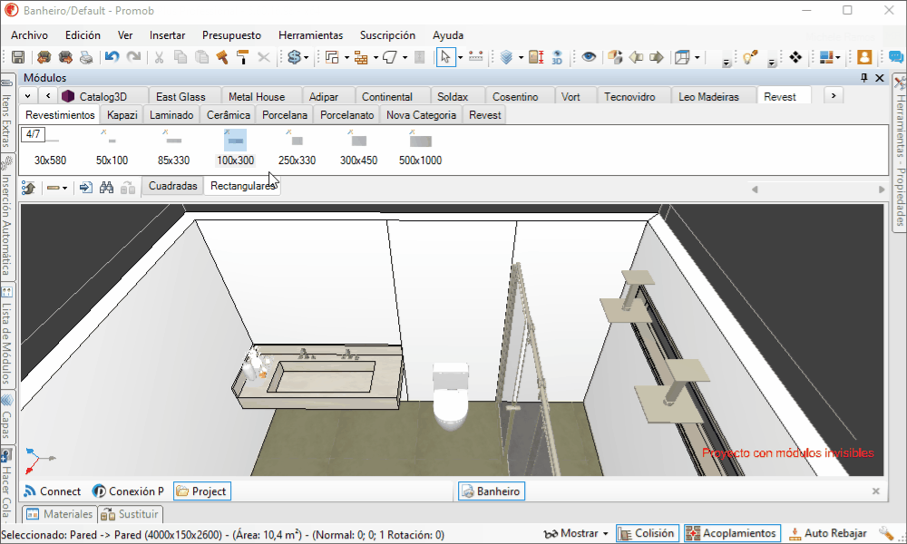The image size is (907, 544).
Task: Click the printer icon
Action: (86, 57)
